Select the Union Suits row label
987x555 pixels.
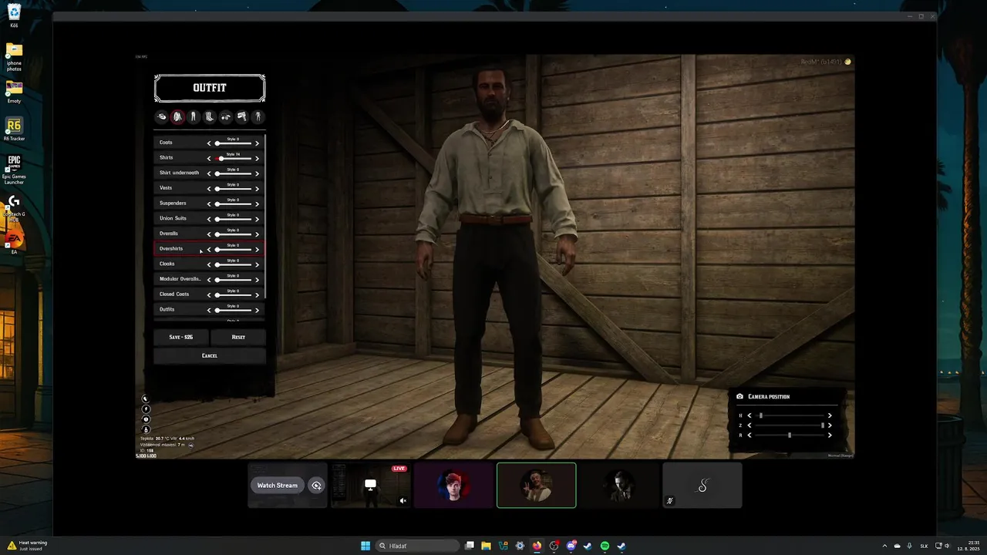(173, 218)
